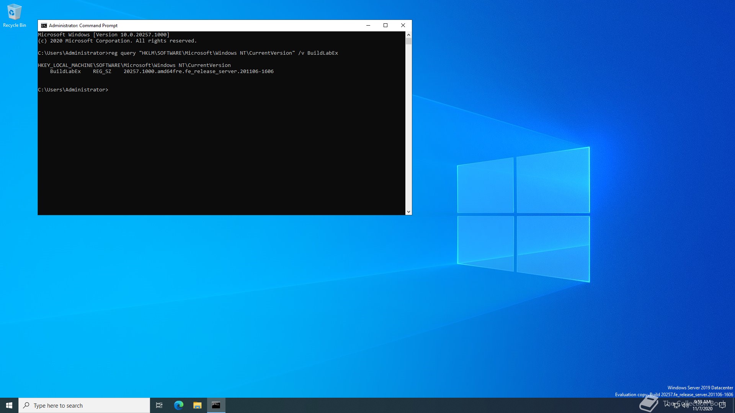Click the '(c) 2020 Microsoft Corporation' line
Image resolution: width=735 pixels, height=413 pixels.
pos(117,41)
